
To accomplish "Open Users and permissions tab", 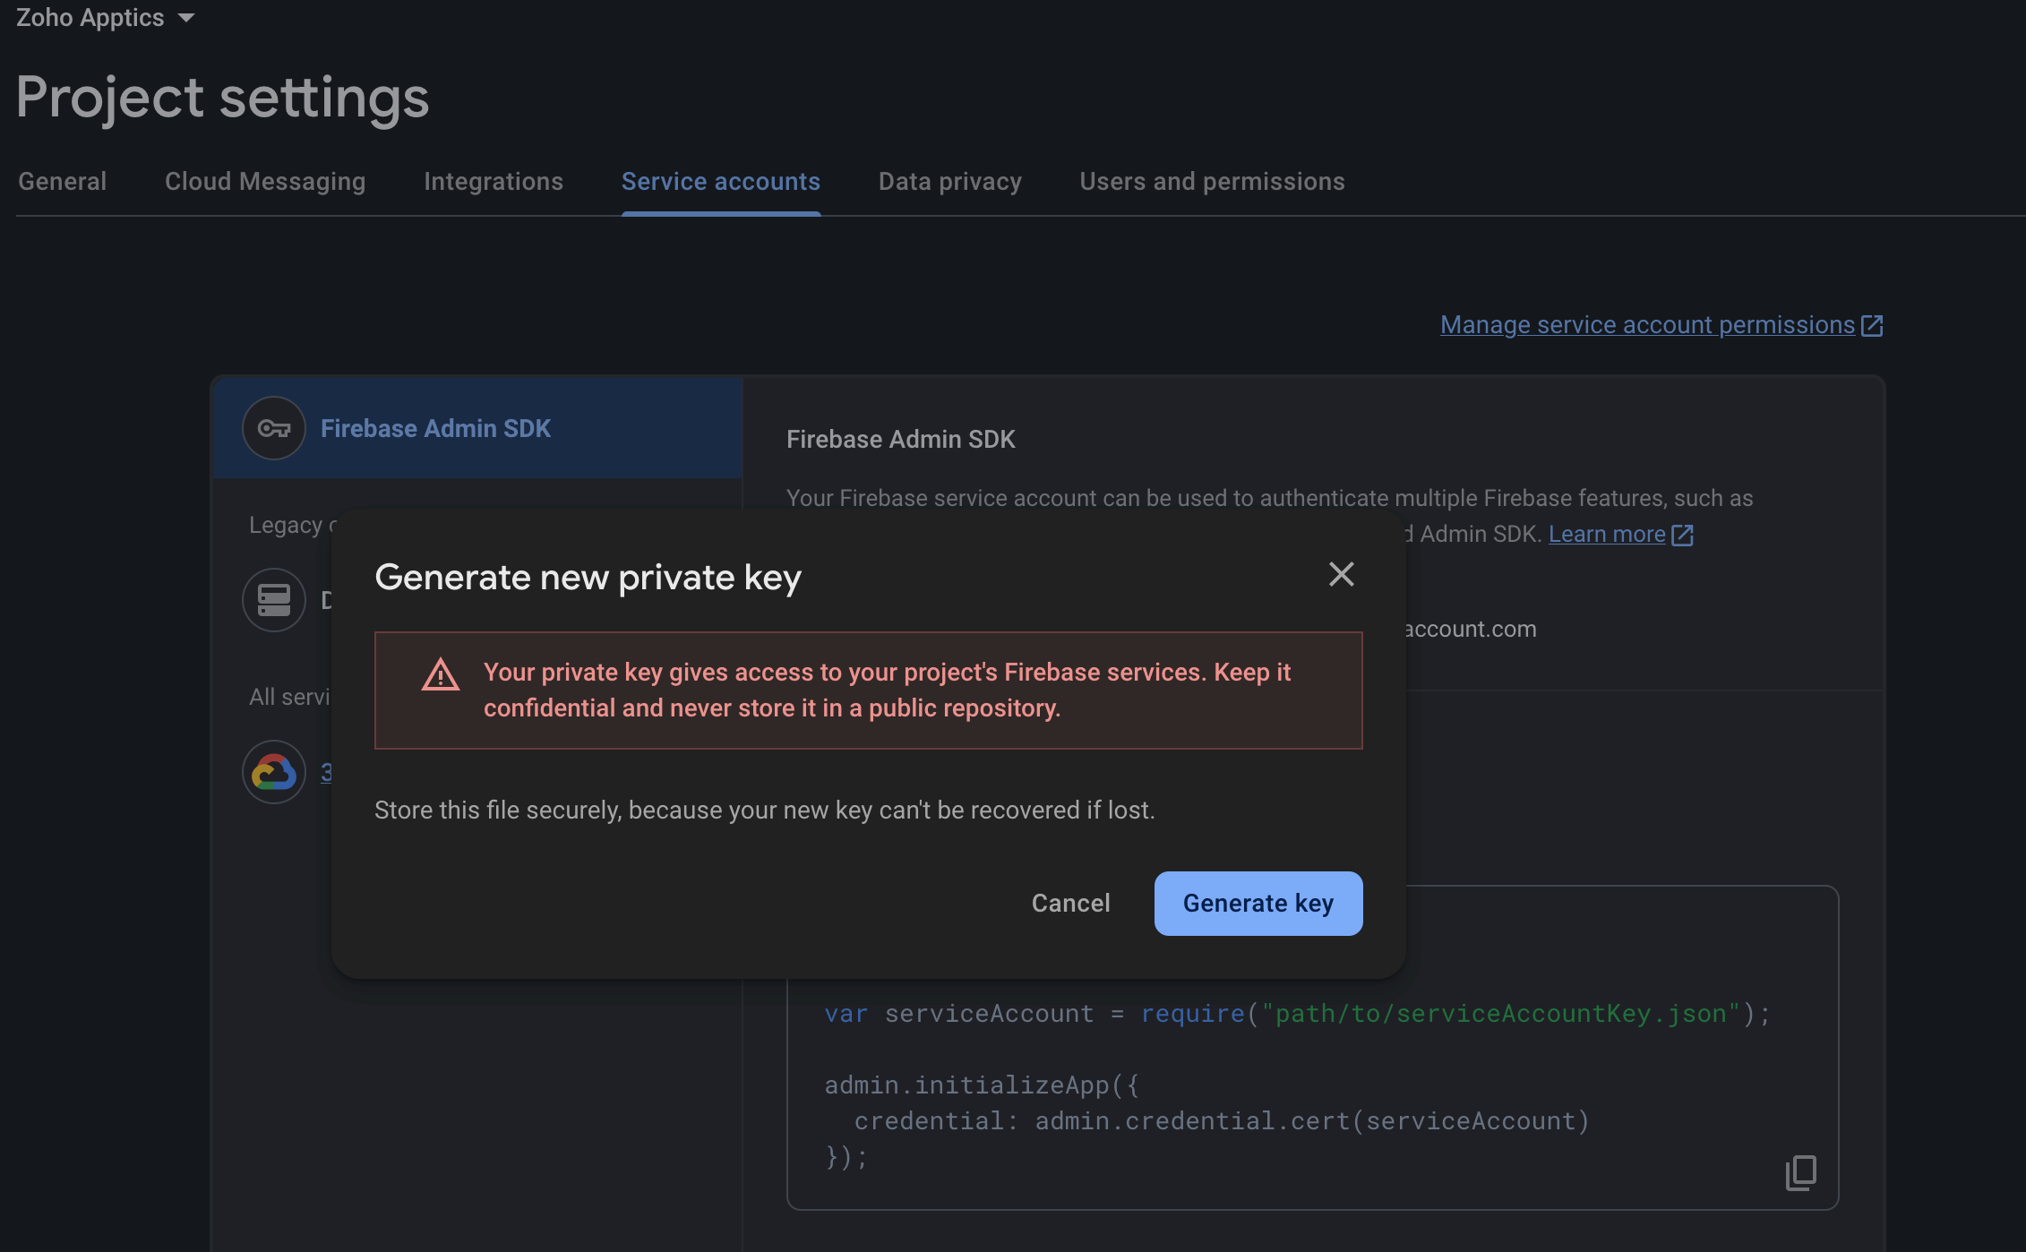I will tap(1212, 182).
